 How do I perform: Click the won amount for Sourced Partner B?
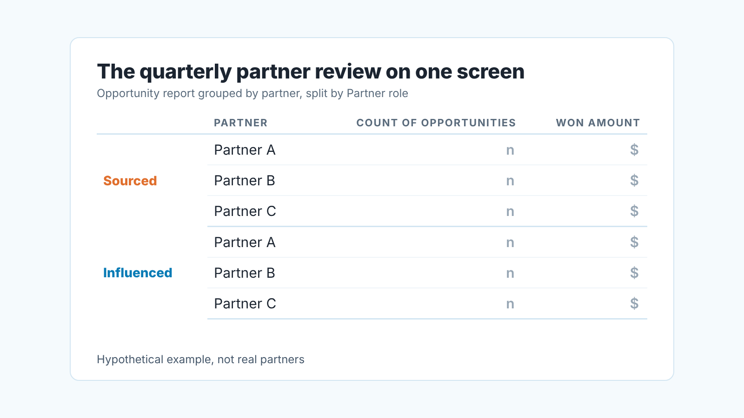coord(634,180)
